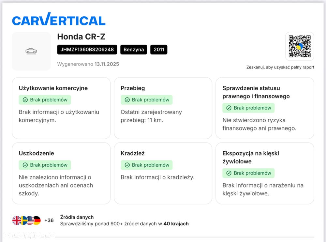Click the USA flag icon
Screen dimensions: 326x242
pyautogui.click(x=30, y=220)
